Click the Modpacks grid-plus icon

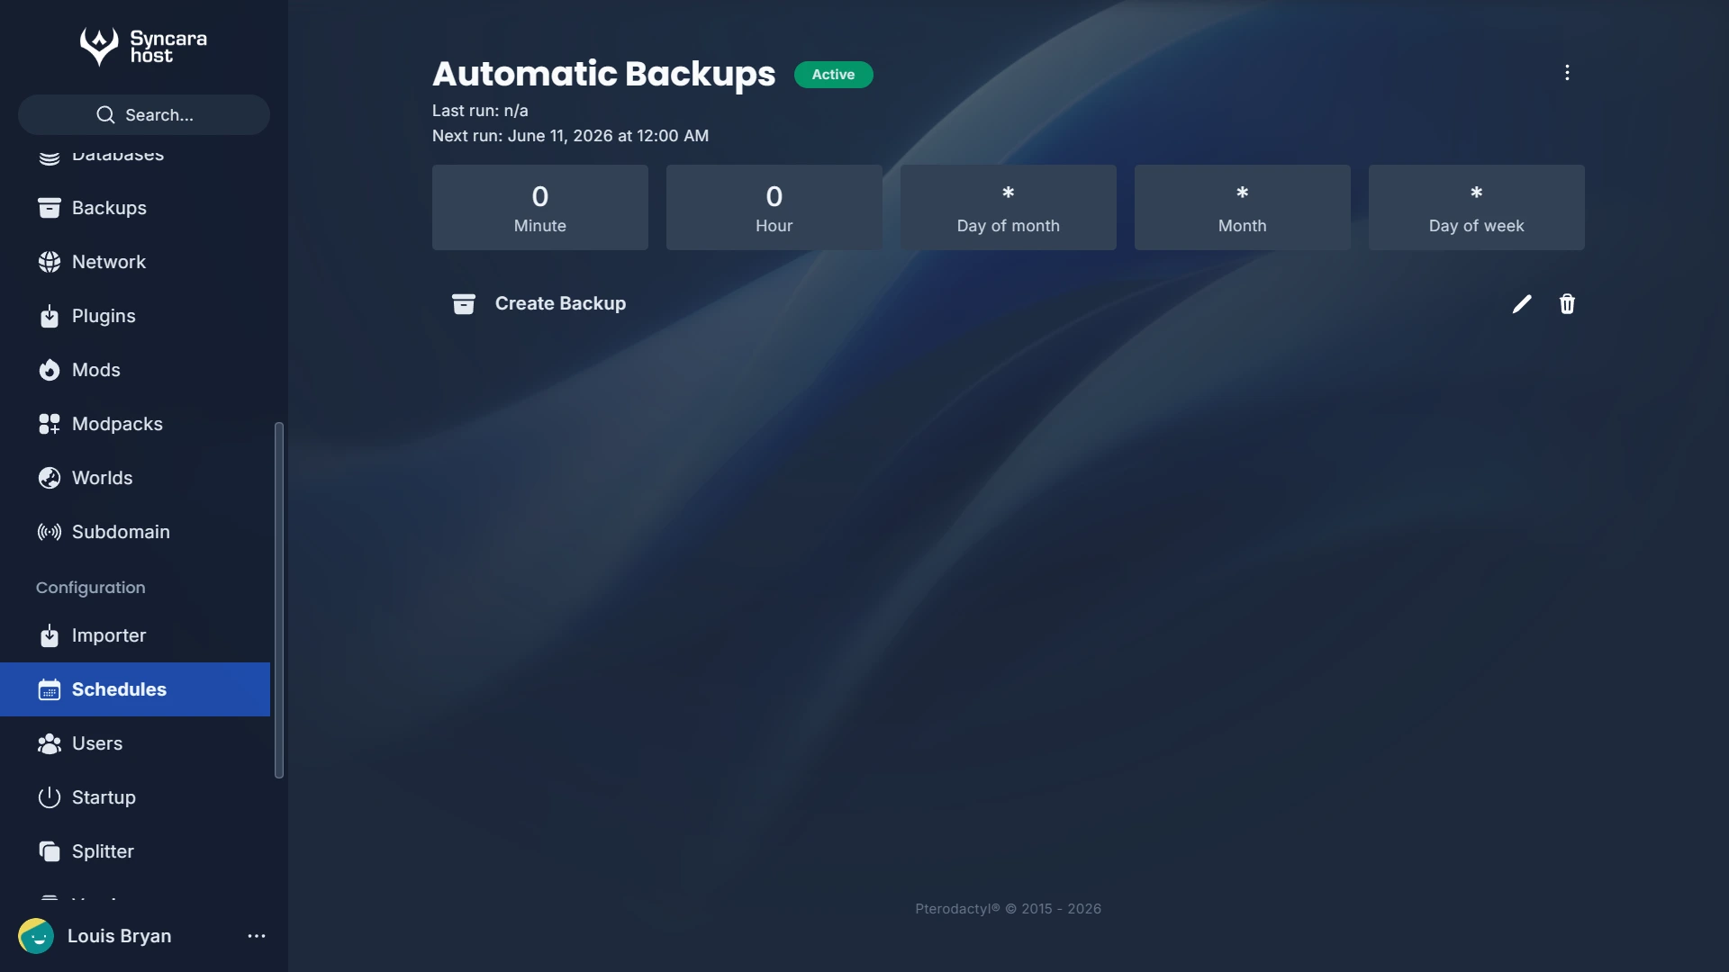click(x=50, y=424)
